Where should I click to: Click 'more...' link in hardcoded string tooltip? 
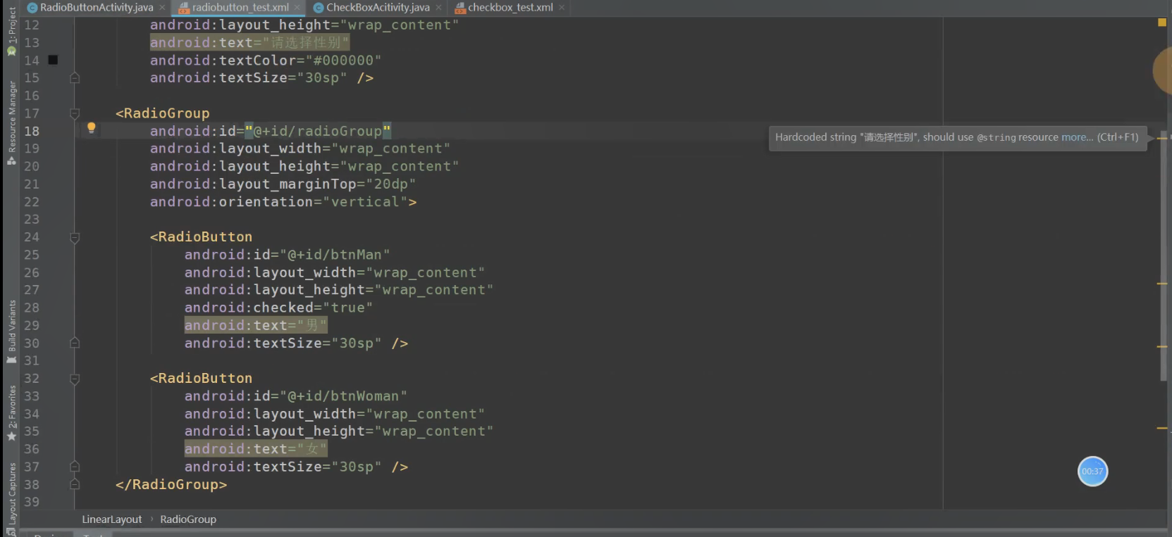[x=1077, y=137]
